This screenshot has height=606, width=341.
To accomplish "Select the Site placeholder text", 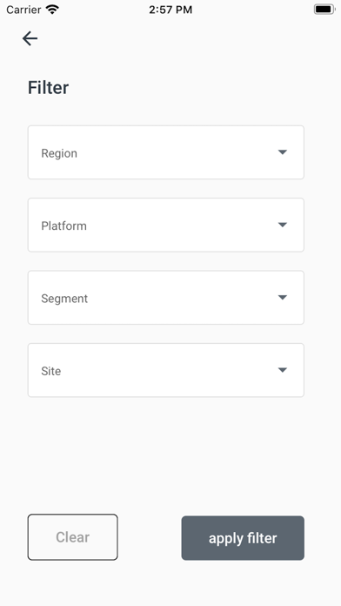I will (x=51, y=371).
